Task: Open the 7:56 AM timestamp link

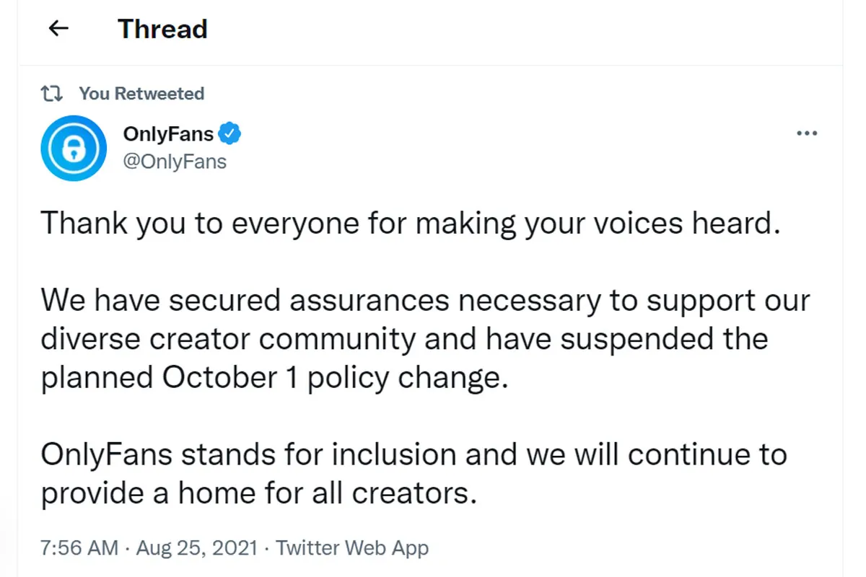Action: click(79, 548)
